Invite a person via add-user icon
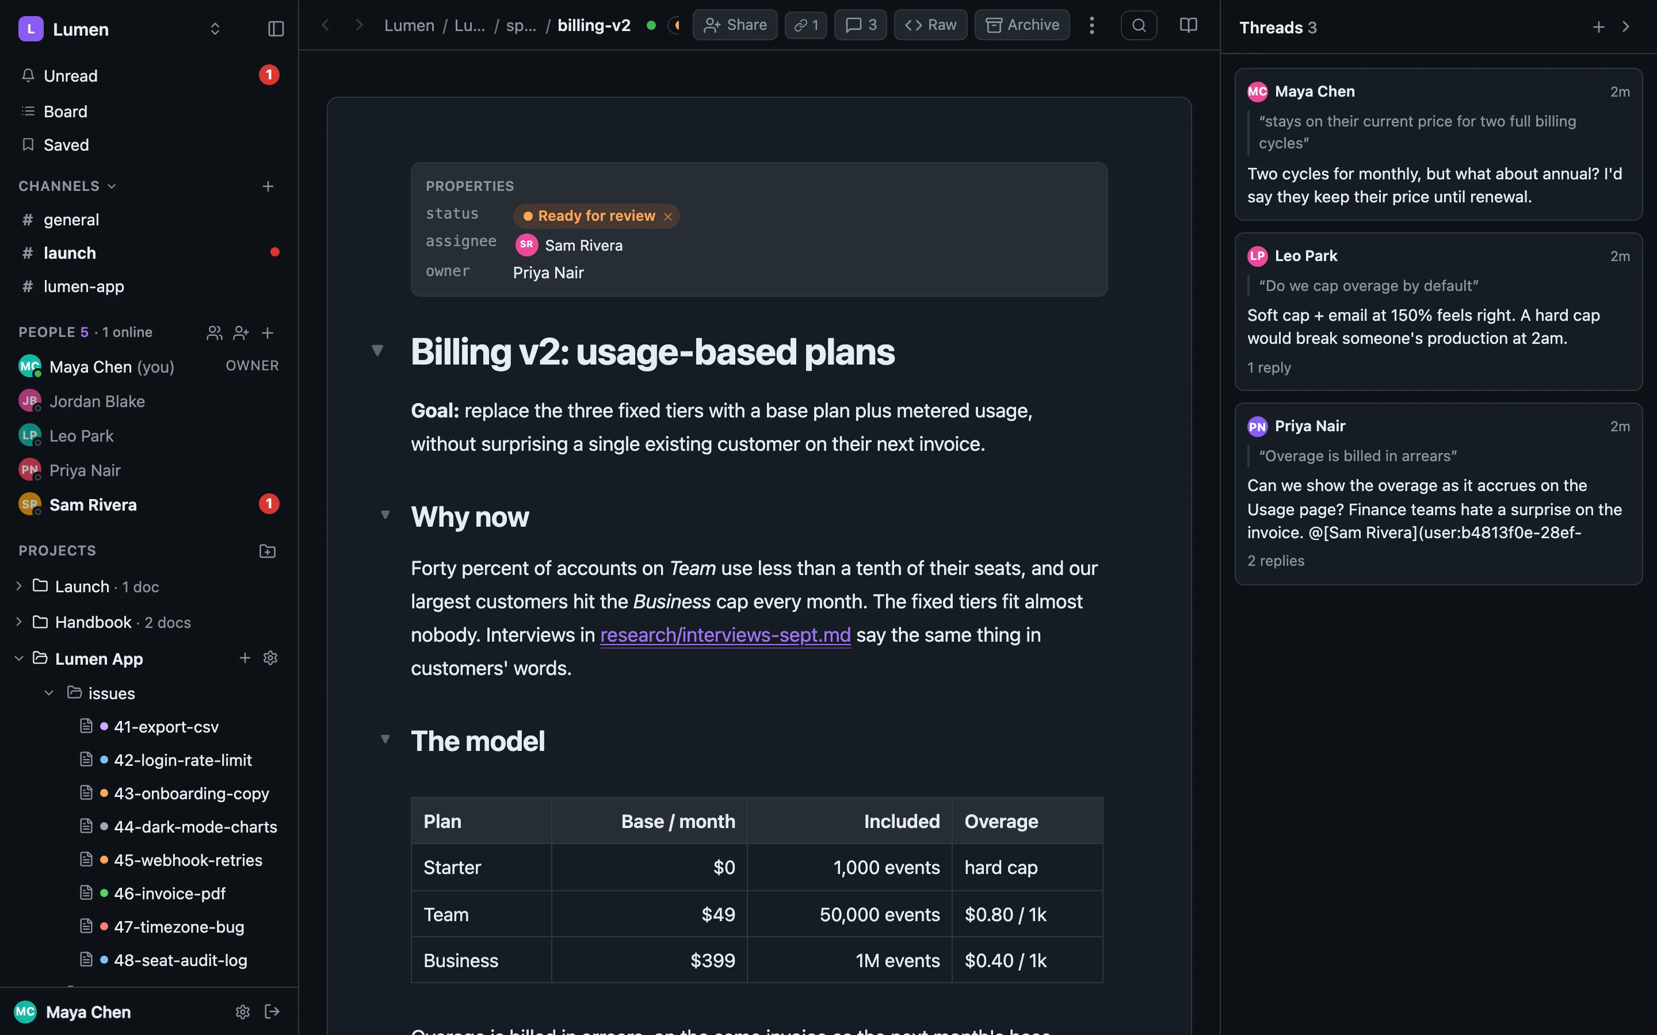 click(241, 333)
